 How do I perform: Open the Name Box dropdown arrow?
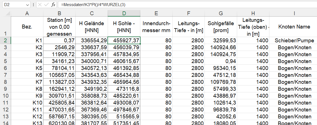click(x=27, y=5)
